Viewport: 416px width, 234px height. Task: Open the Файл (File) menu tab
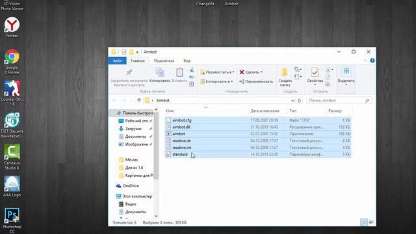pos(117,60)
